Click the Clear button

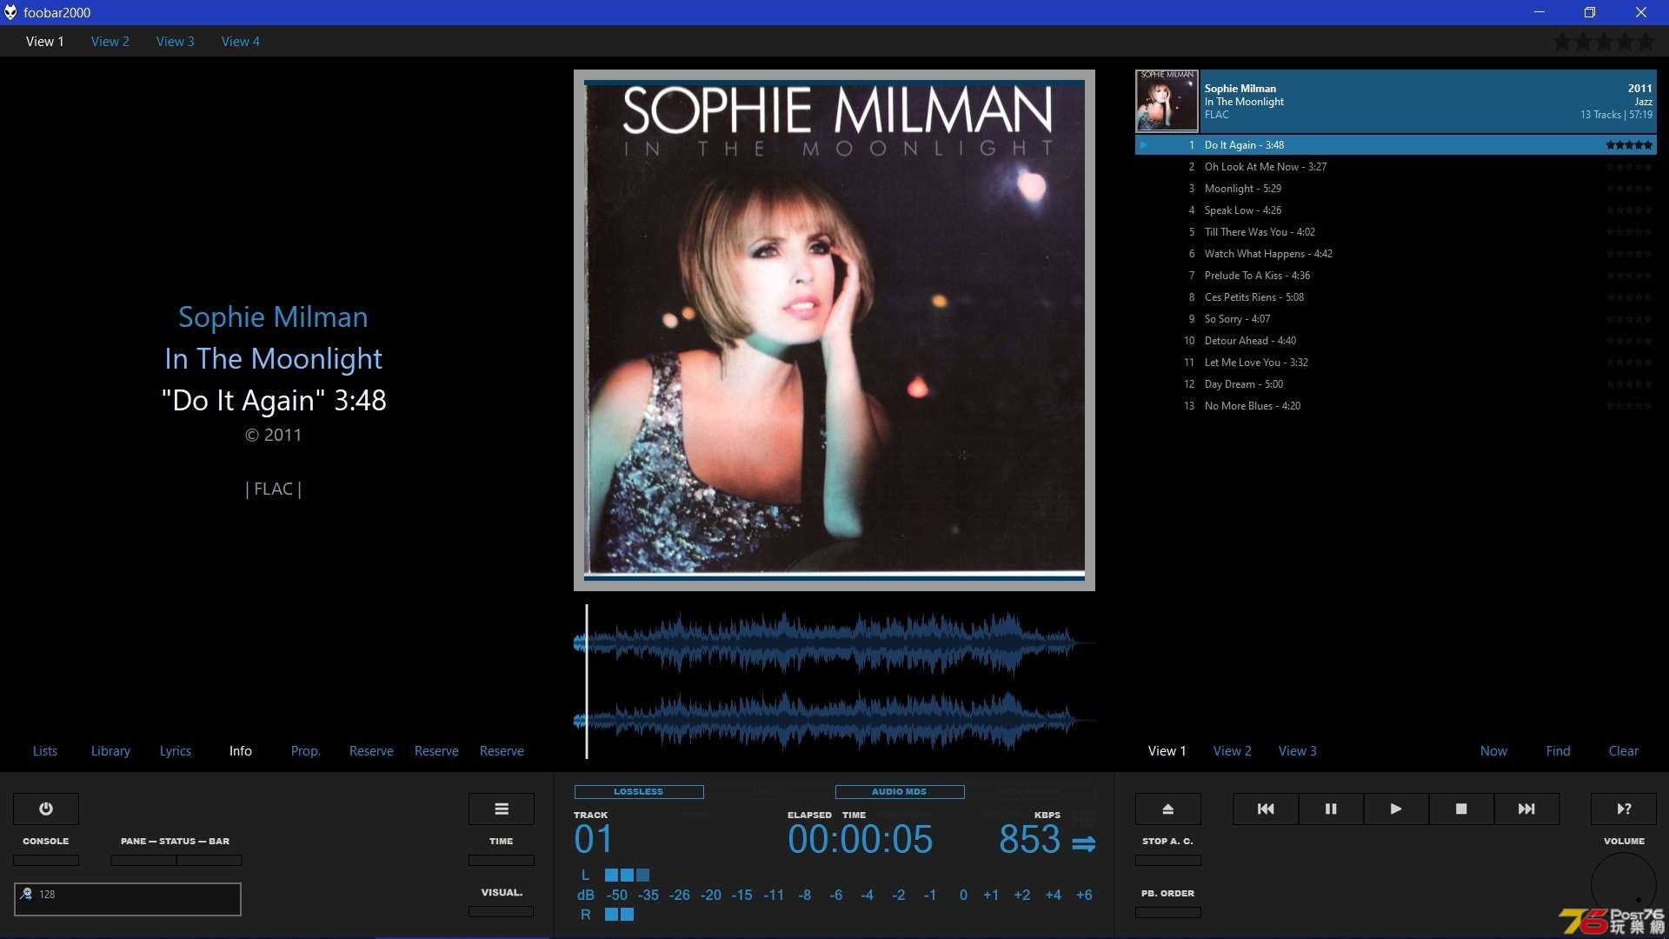(1624, 750)
